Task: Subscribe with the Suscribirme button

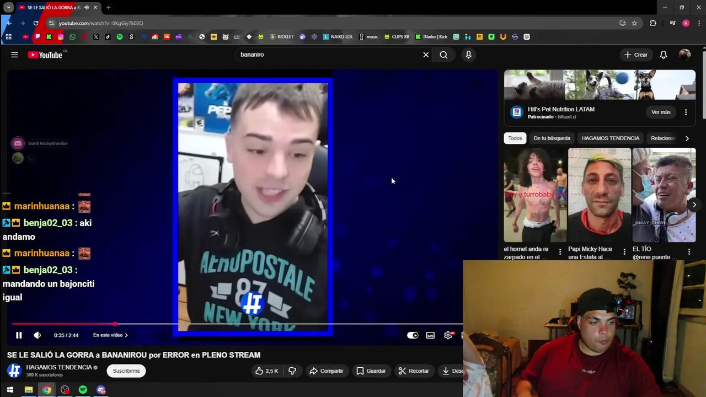Action: pyautogui.click(x=126, y=371)
